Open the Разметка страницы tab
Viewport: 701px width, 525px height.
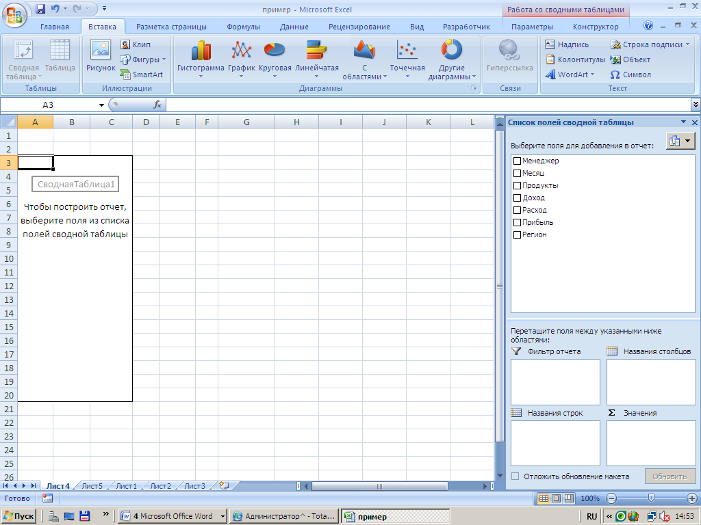pos(171,27)
